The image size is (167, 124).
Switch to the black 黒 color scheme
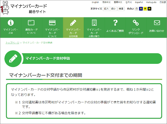[x=149, y=9]
